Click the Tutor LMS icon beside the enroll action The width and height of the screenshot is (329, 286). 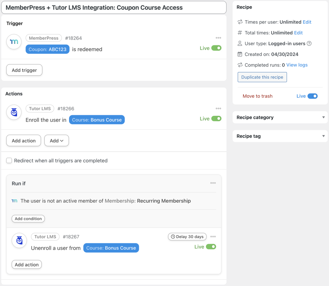[13, 112]
